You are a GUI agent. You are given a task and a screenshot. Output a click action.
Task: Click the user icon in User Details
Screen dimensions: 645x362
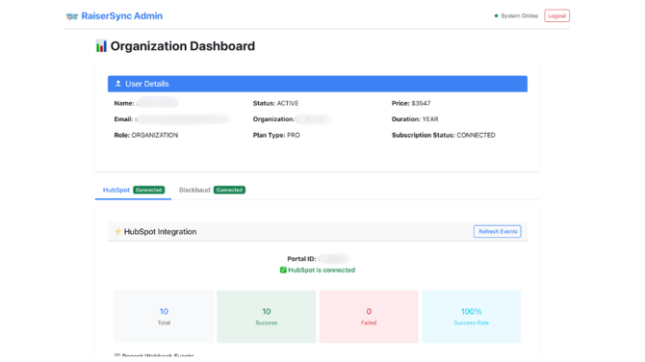[118, 84]
